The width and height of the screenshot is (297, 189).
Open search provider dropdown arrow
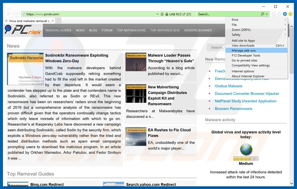coord(267,14)
